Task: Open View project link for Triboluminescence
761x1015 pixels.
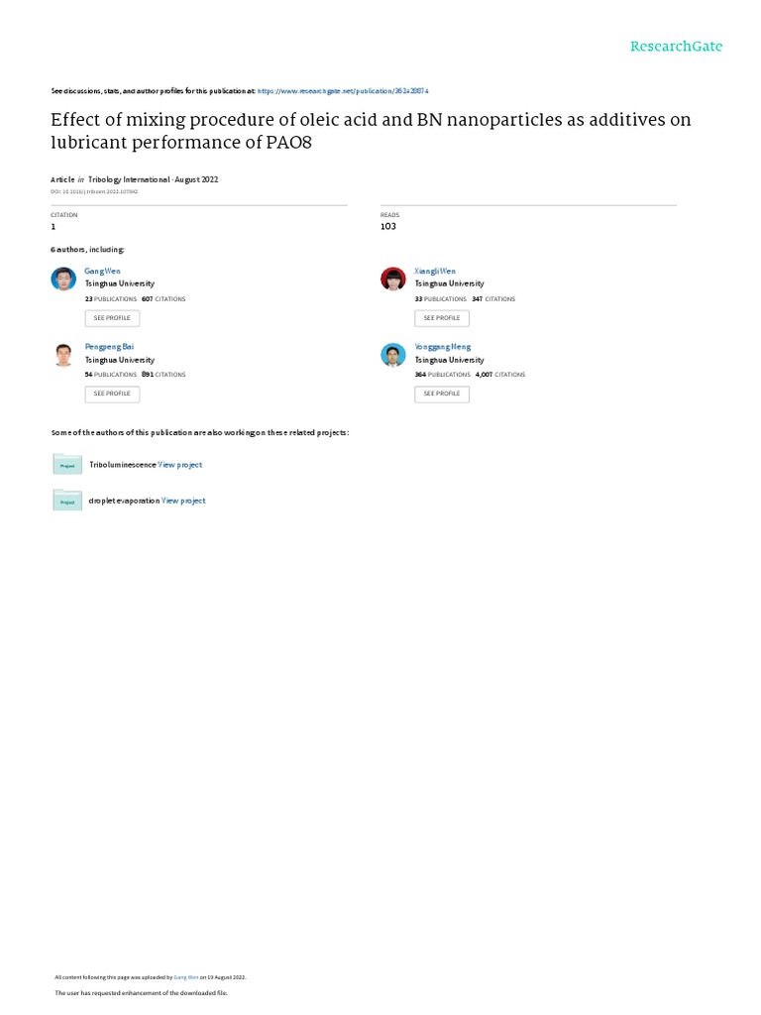Action: [x=180, y=465]
